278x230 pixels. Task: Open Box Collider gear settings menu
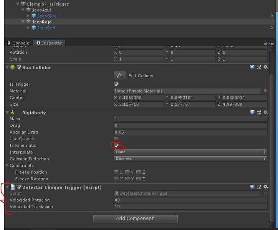(x=266, y=67)
